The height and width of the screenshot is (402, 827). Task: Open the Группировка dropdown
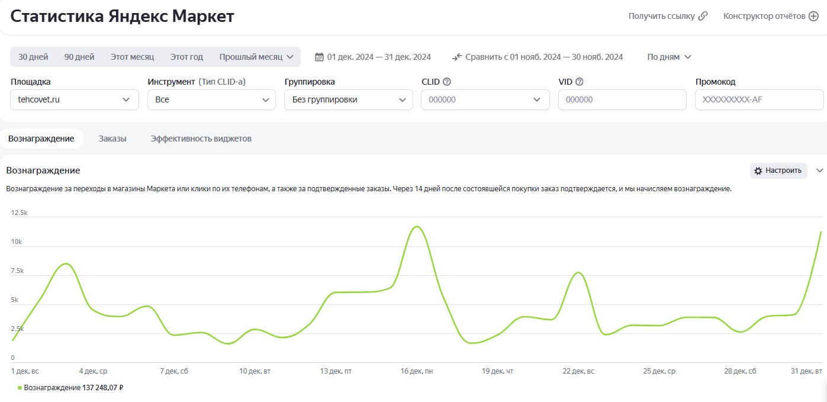tap(349, 99)
